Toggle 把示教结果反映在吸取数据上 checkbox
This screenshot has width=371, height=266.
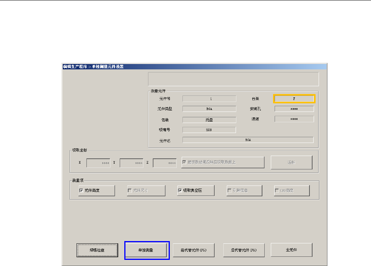185,162
